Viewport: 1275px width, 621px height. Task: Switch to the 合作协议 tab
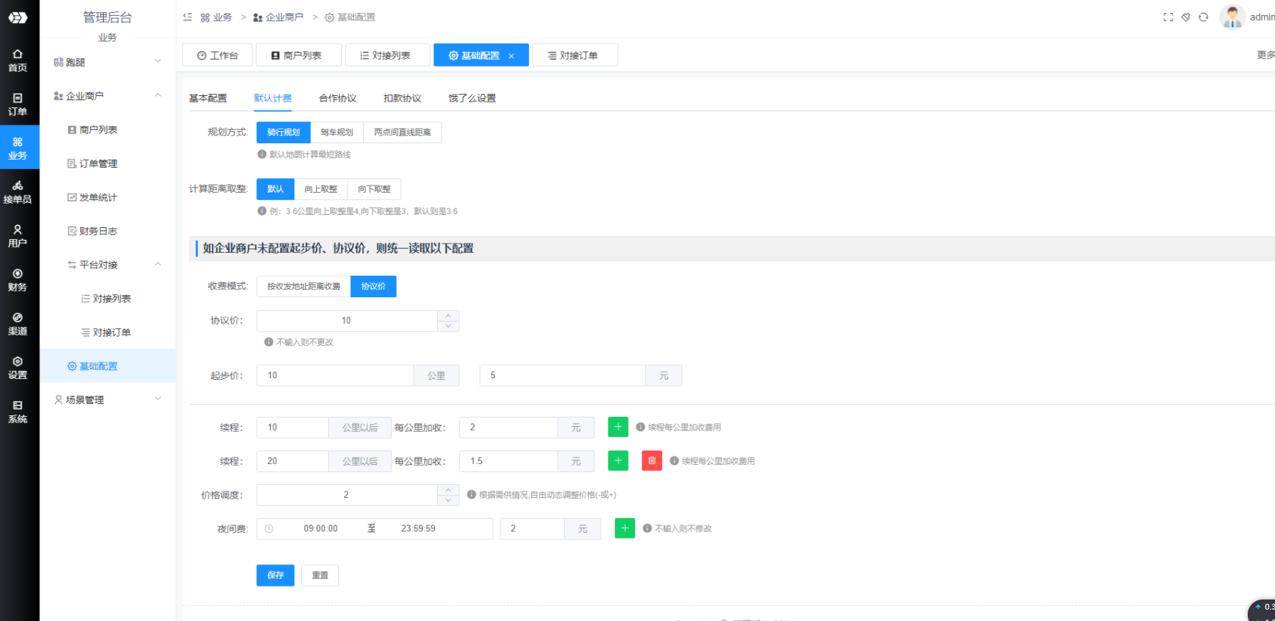[337, 98]
